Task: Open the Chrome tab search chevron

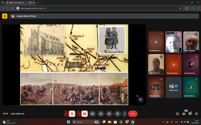Action: [x=3, y=2]
